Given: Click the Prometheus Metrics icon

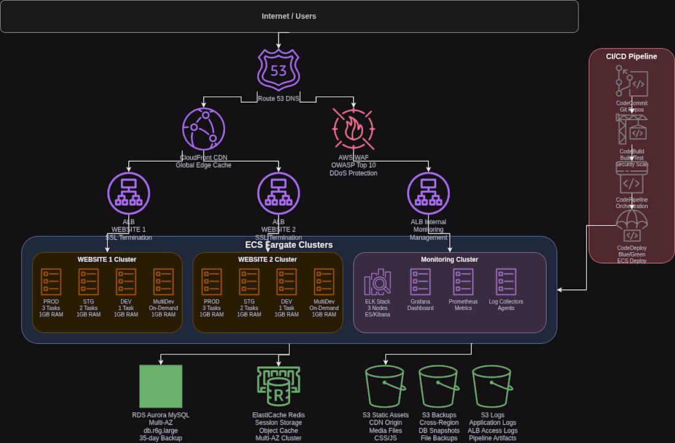Looking at the screenshot, I should tap(463, 282).
